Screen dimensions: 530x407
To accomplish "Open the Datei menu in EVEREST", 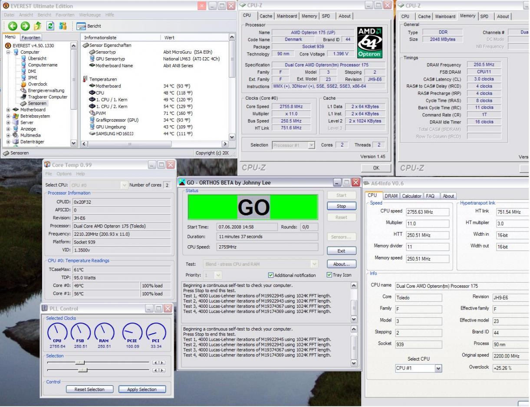I will (x=9, y=15).
